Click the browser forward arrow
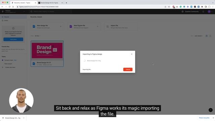Image resolution: width=215 pixels, height=121 pixels. (6, 7)
